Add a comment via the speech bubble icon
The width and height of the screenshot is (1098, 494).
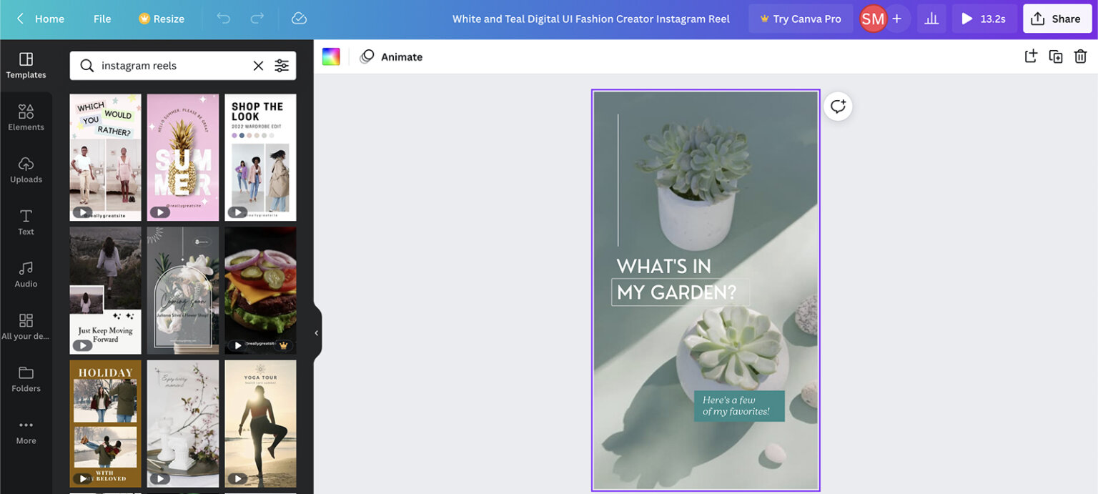pos(836,106)
